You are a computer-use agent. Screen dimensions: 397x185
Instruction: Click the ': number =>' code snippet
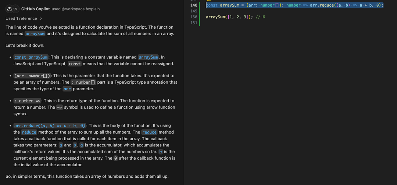pyautogui.click(x=27, y=101)
